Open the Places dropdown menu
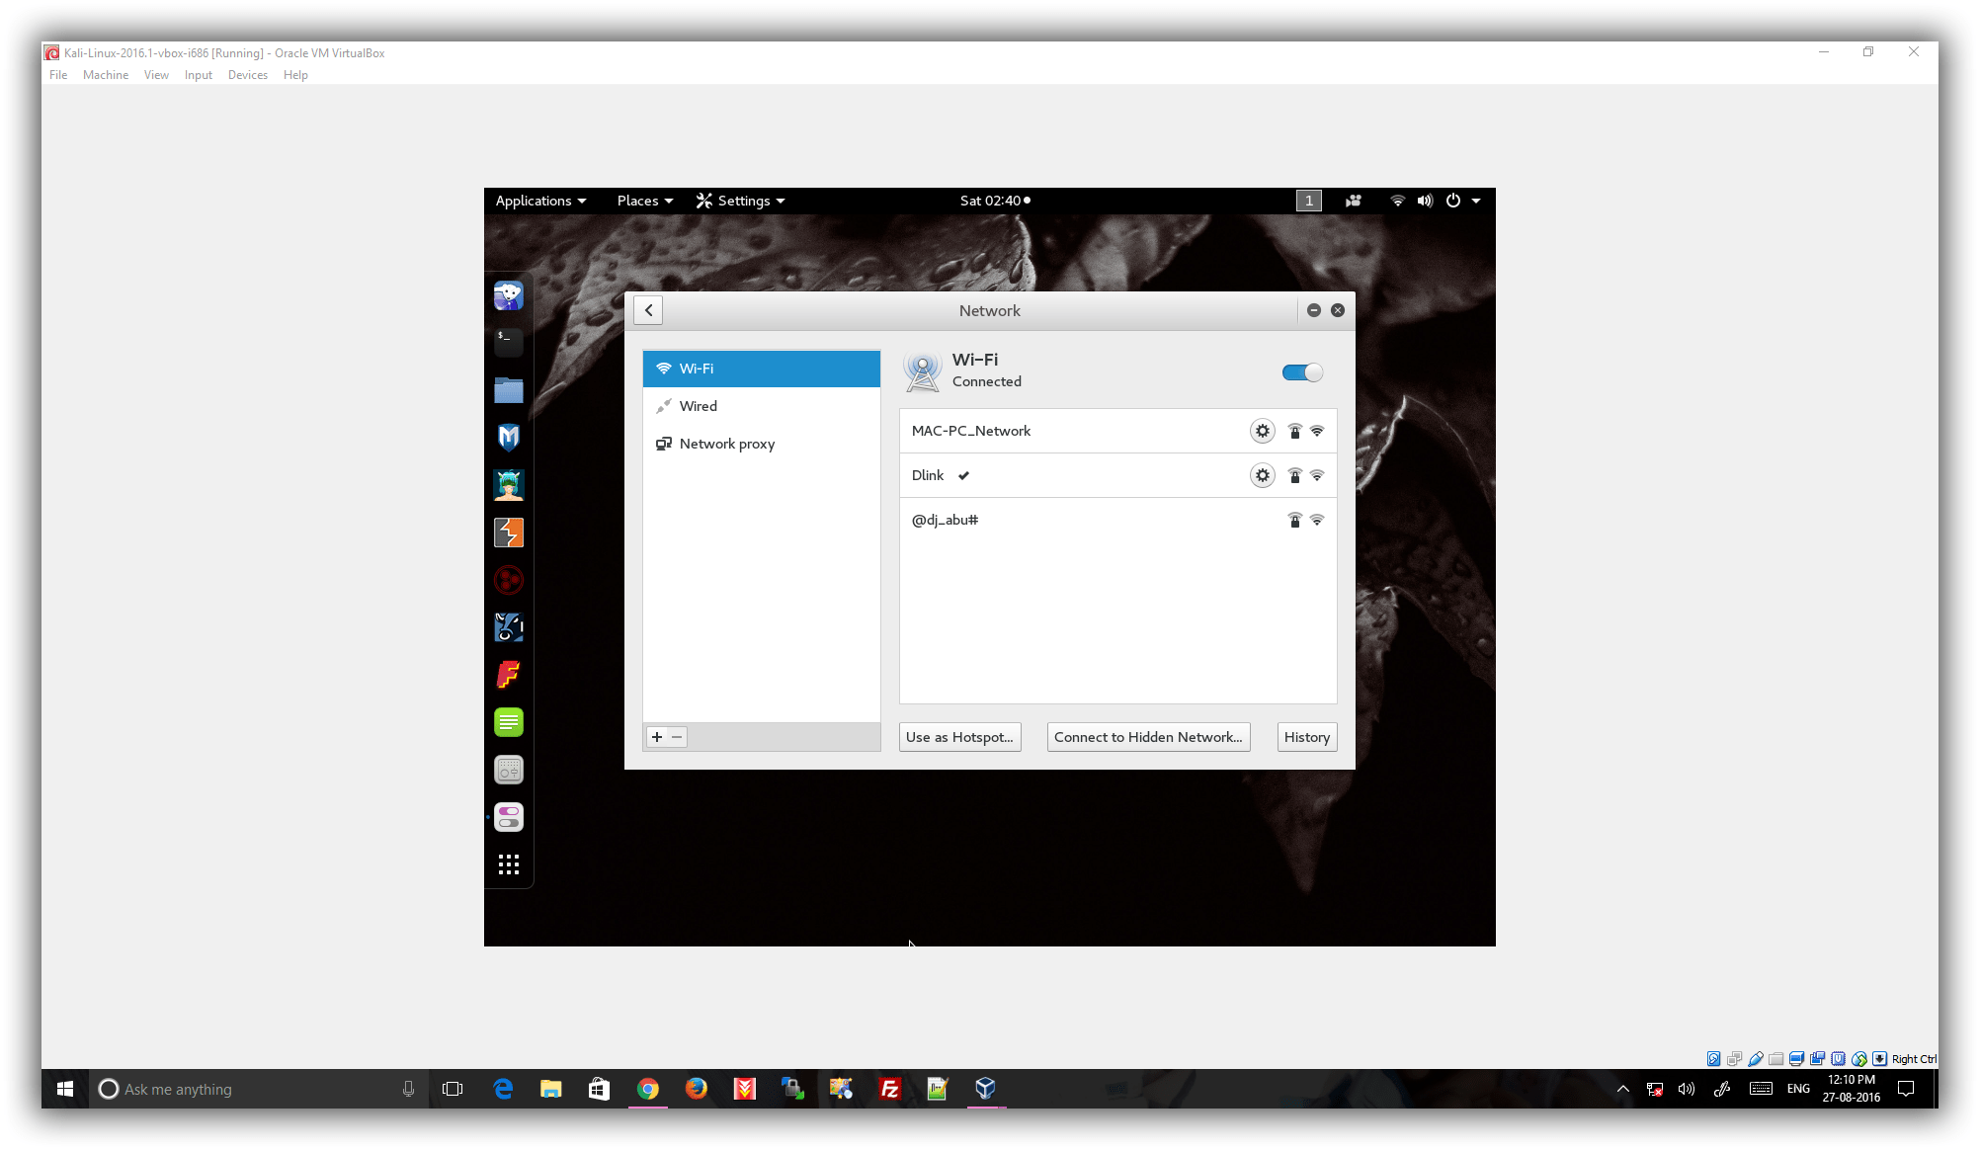Image resolution: width=1980 pixels, height=1150 pixels. click(644, 201)
